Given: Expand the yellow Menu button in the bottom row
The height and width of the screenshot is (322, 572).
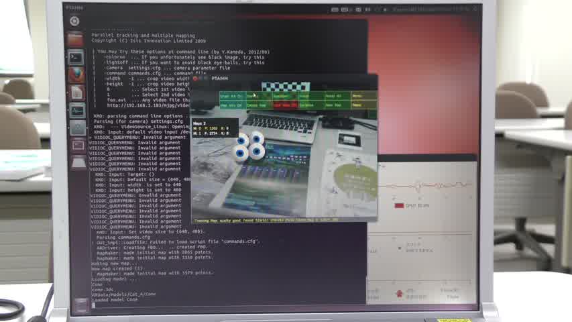Looking at the screenshot, I should click(x=363, y=105).
